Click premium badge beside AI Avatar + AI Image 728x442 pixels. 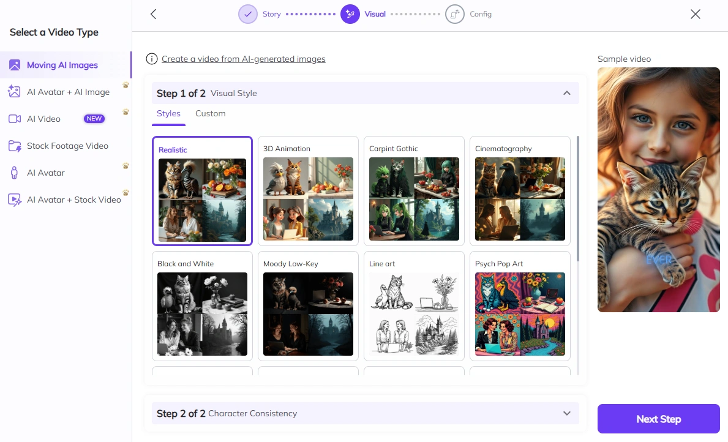126,85
